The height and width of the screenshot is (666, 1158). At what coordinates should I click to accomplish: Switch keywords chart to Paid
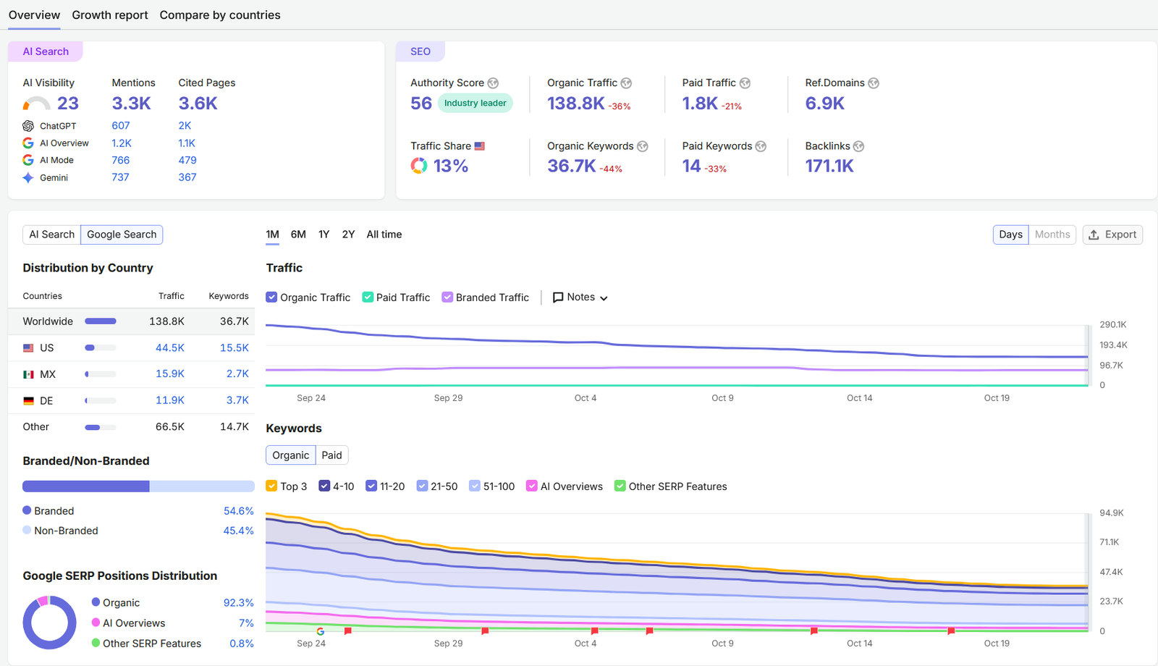[x=332, y=455]
